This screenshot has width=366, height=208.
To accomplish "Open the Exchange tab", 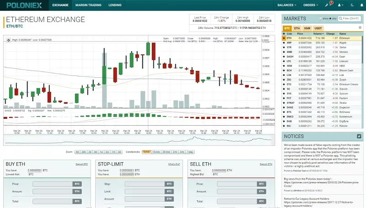I will tap(60, 5).
